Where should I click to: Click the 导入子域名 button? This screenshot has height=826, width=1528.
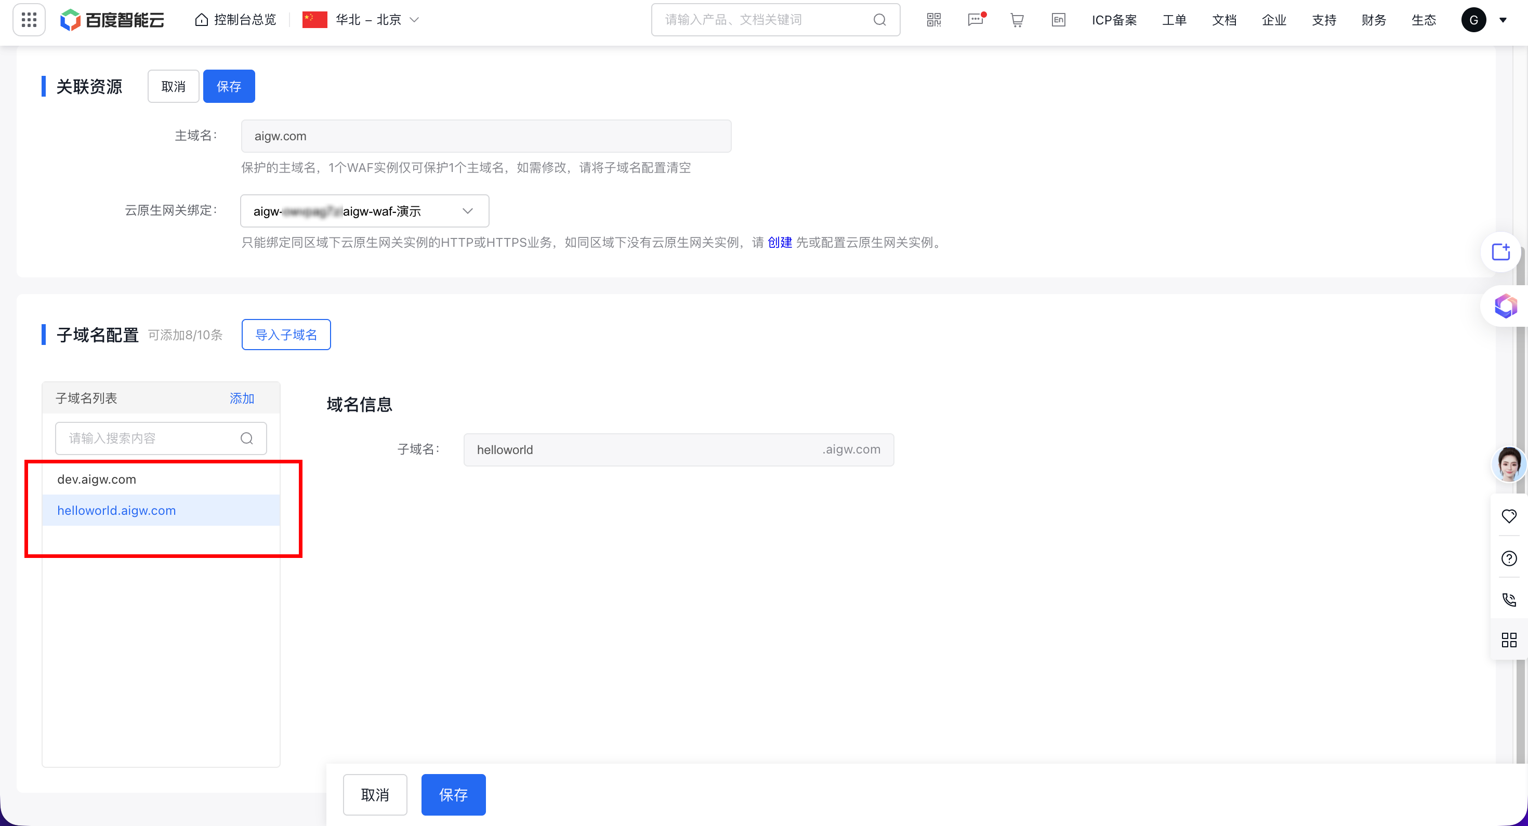click(x=286, y=335)
